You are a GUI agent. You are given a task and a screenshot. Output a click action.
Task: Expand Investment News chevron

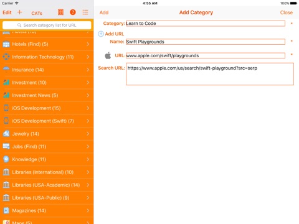tap(88, 95)
